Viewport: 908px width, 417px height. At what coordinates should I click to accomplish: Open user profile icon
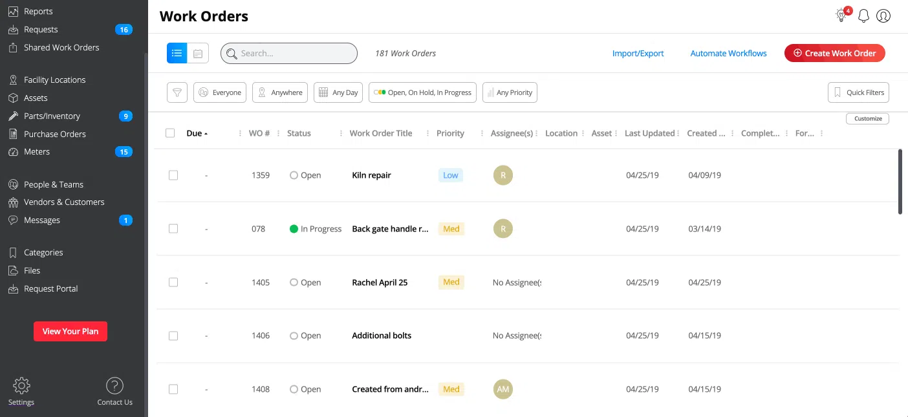tap(883, 16)
